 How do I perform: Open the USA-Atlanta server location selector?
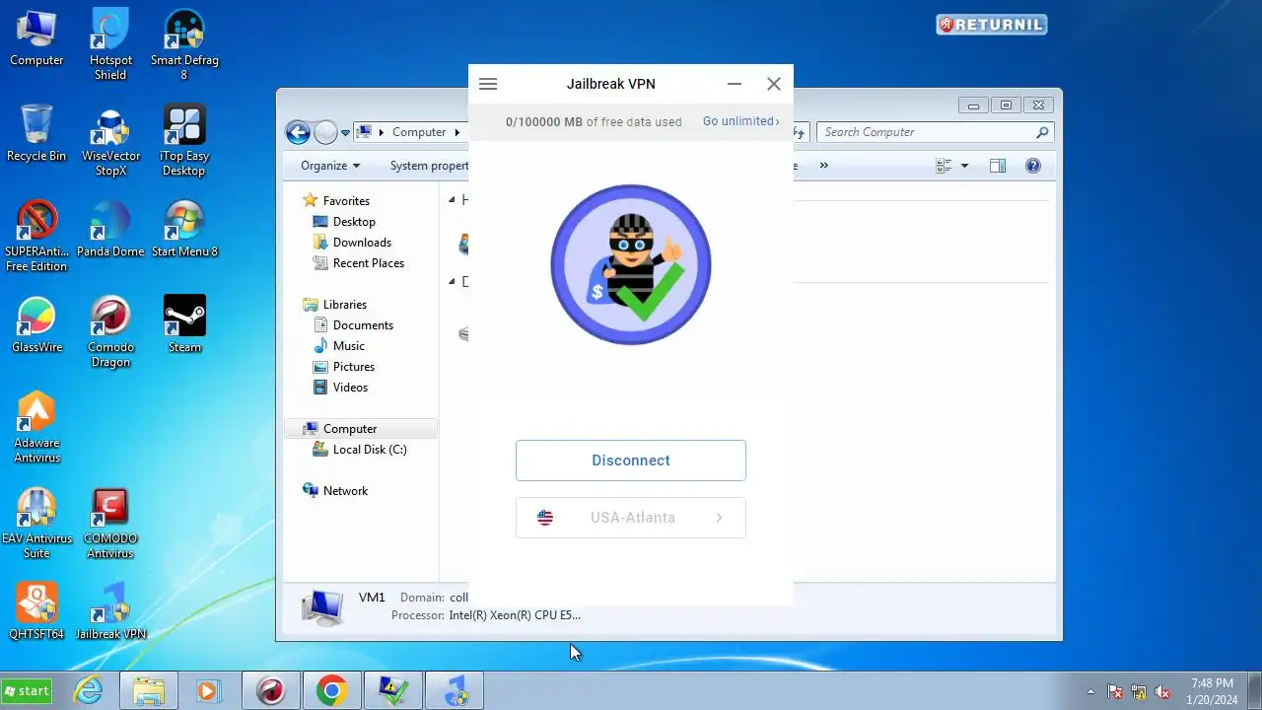point(631,518)
